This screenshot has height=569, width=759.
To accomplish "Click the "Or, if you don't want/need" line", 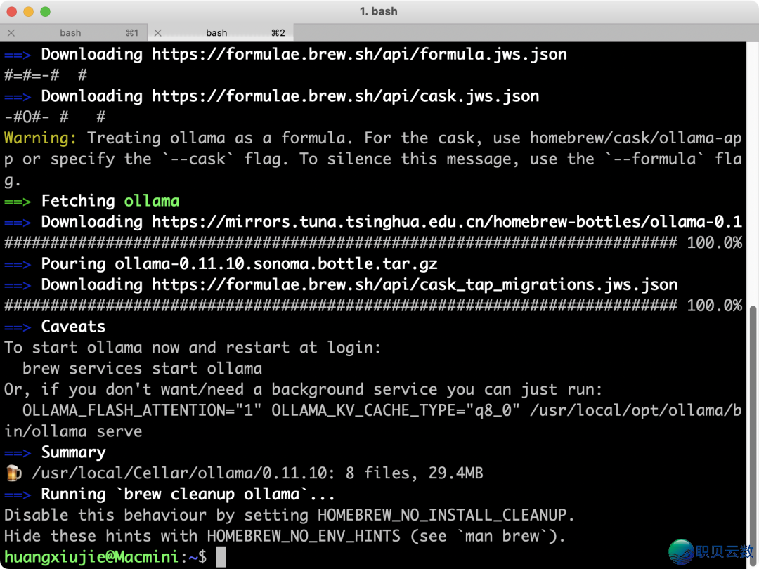I will point(304,389).
